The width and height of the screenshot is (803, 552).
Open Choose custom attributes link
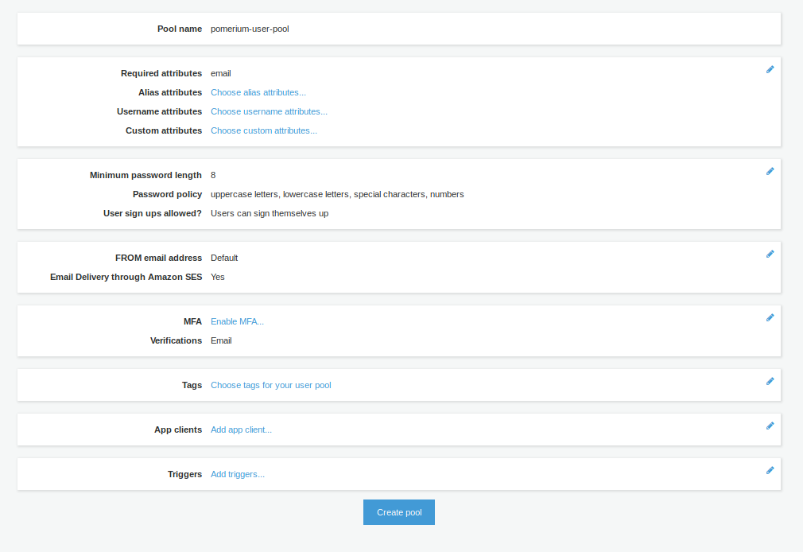click(263, 130)
